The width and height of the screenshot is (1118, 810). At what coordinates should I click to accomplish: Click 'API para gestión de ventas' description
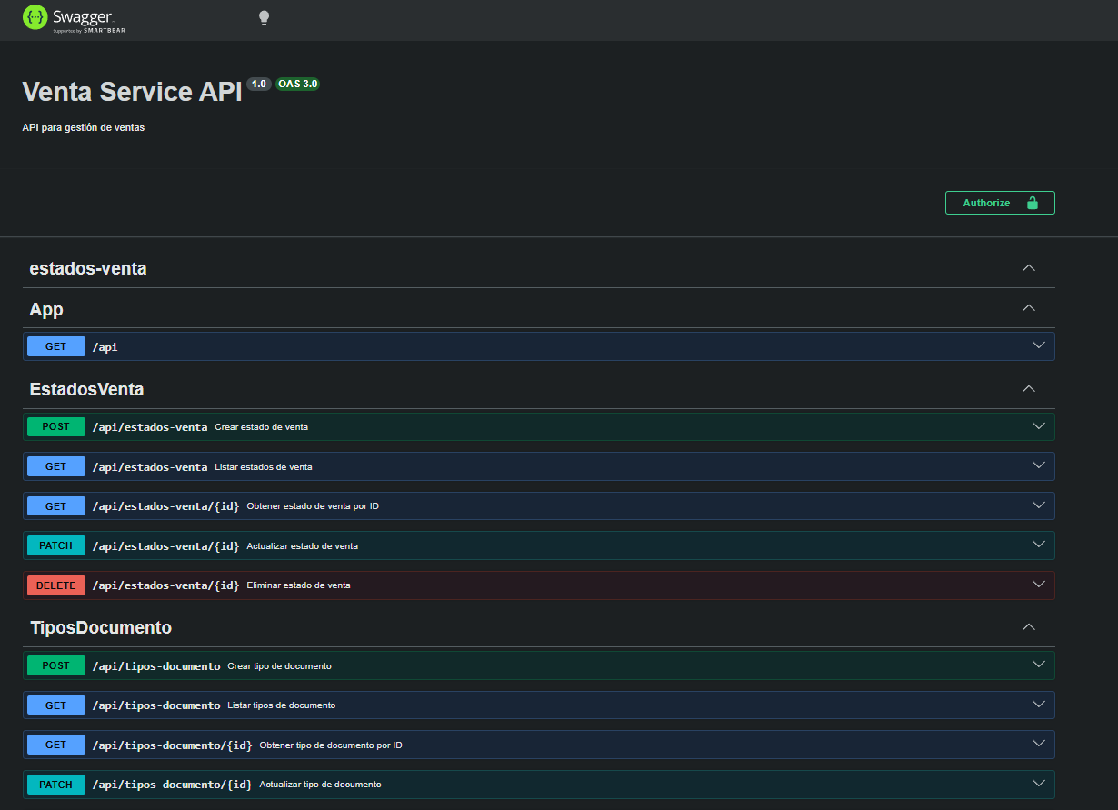tap(84, 128)
